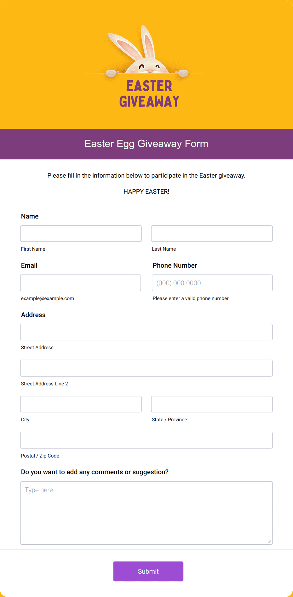The width and height of the screenshot is (293, 597).
Task: Click the Name field label
Action: pos(30,216)
